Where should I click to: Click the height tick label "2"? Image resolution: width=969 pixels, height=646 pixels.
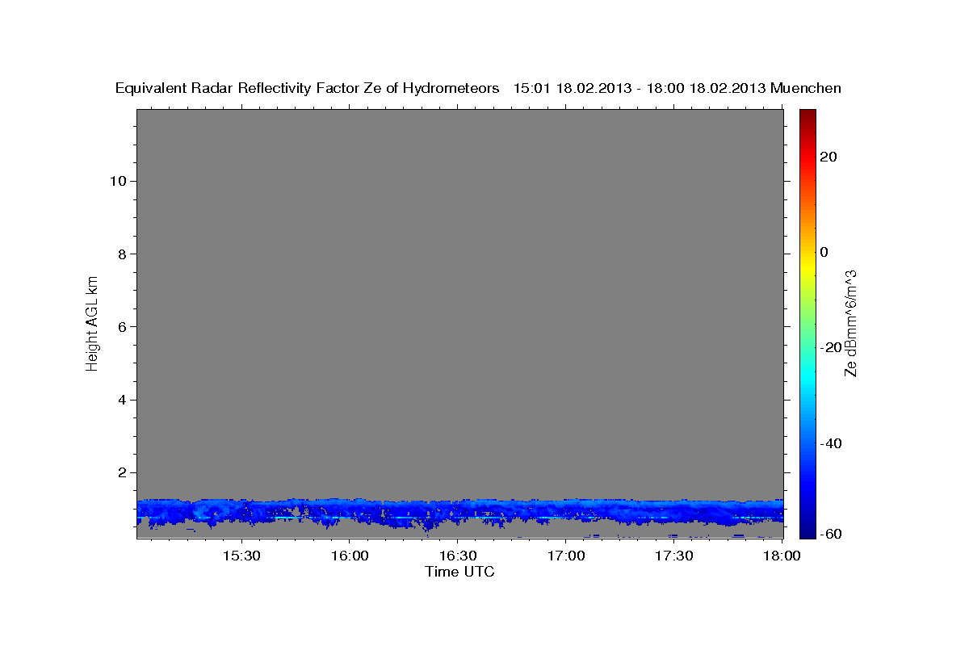coord(121,472)
